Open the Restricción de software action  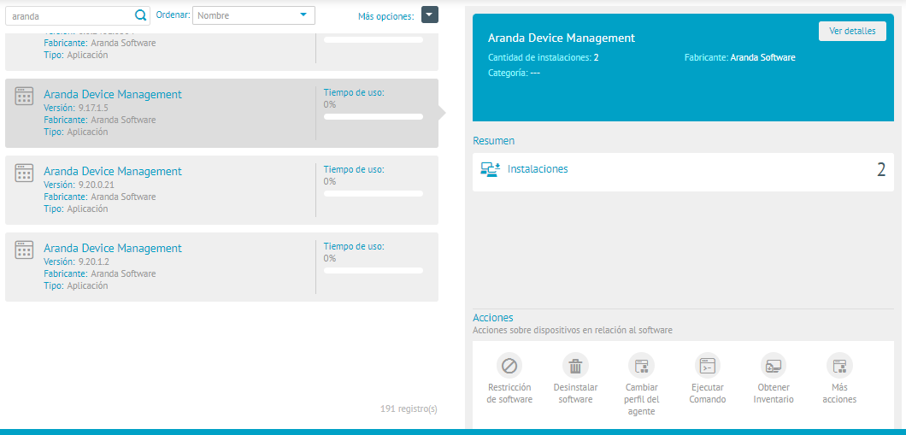point(509,366)
